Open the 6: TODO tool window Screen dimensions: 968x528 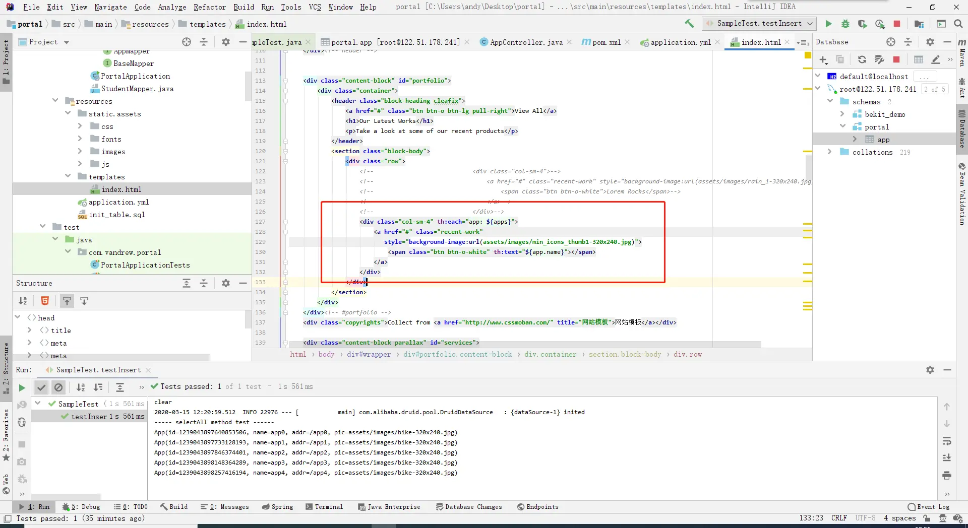point(131,507)
